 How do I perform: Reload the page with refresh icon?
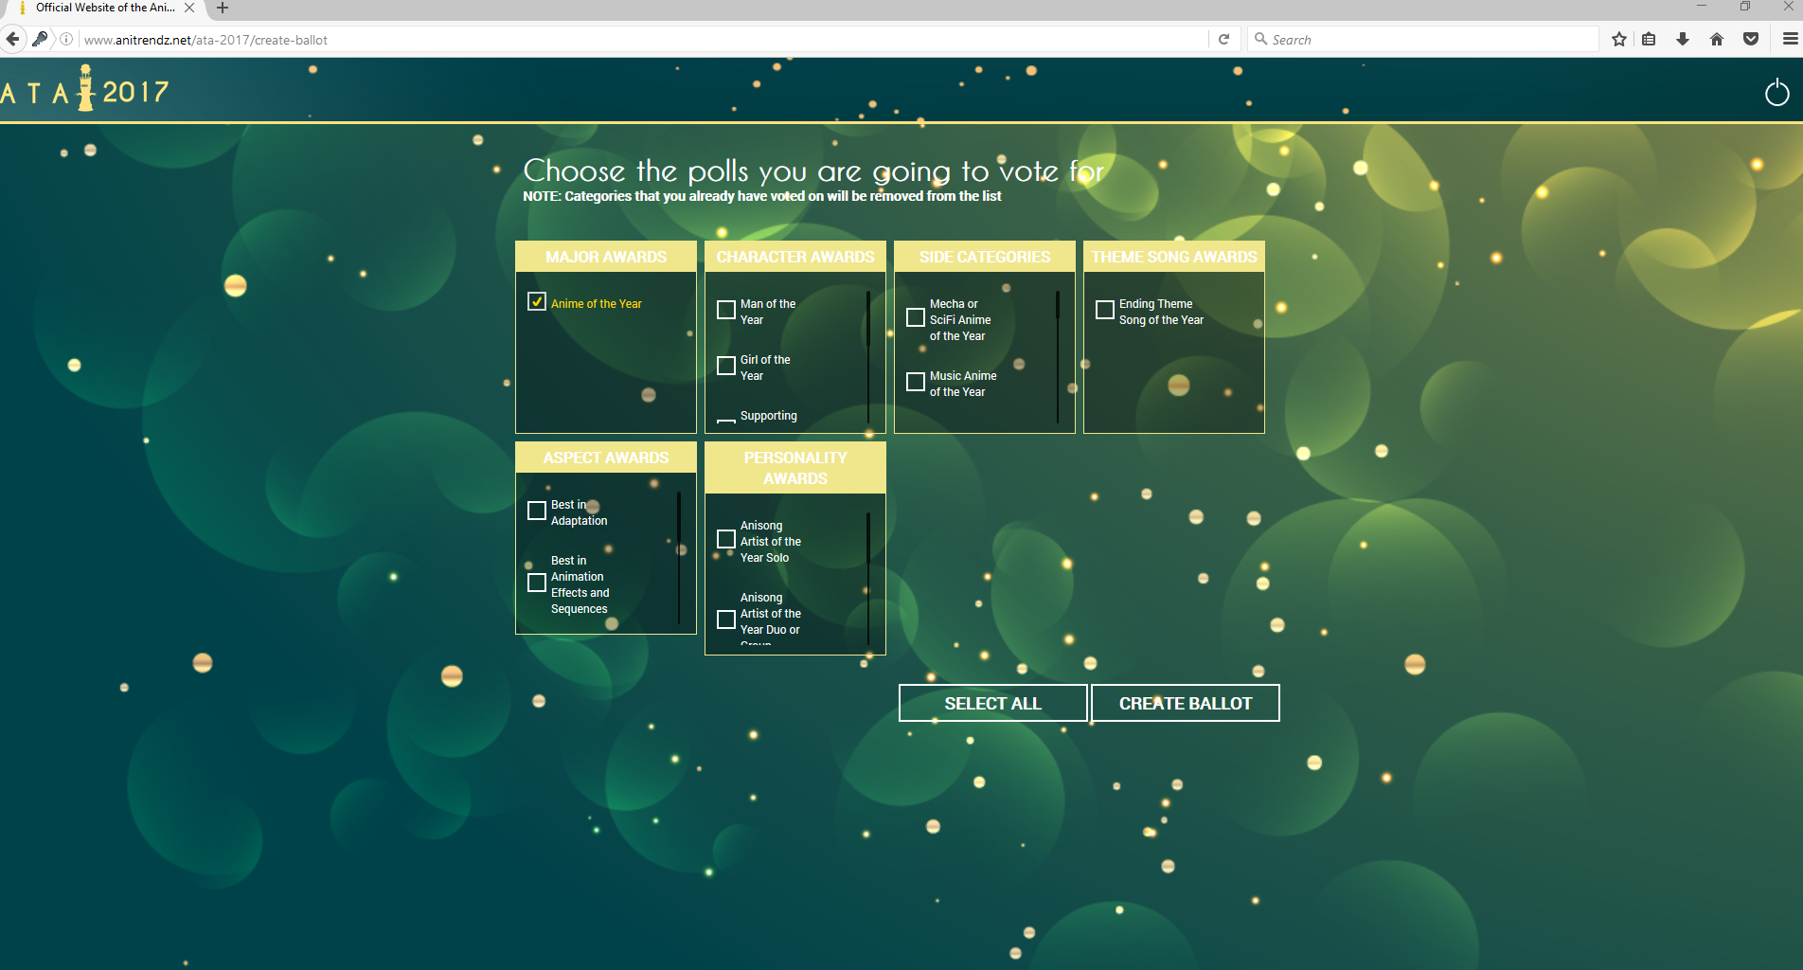click(x=1223, y=39)
